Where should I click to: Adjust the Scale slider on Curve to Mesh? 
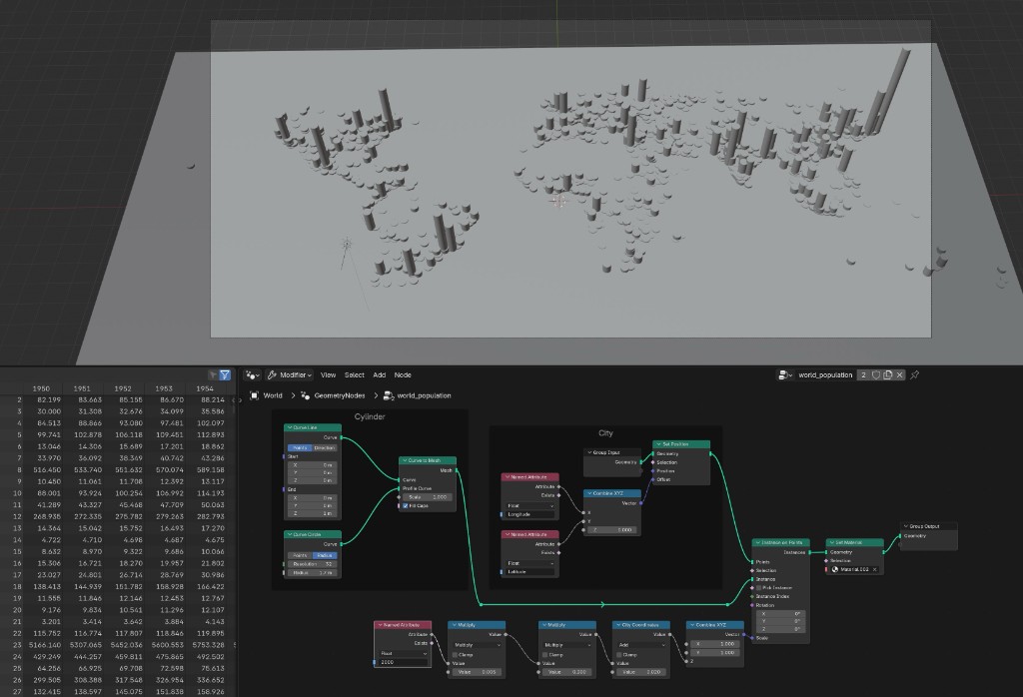click(x=428, y=496)
